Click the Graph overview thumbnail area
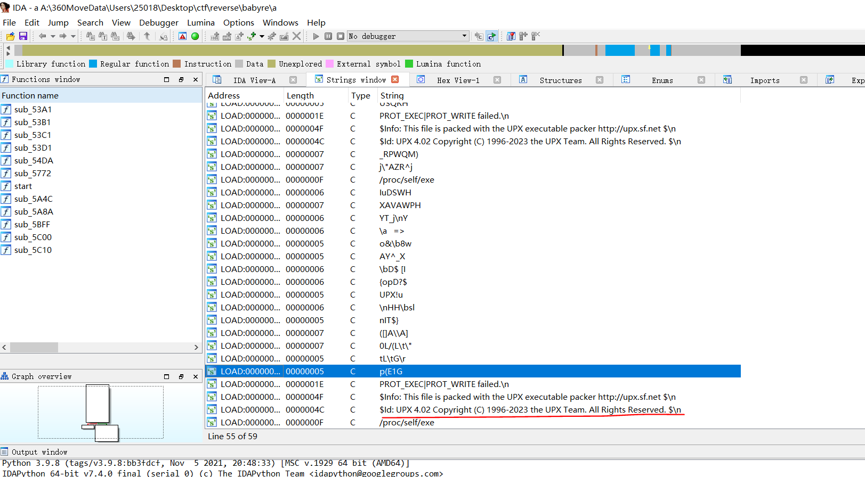Image resolution: width=865 pixels, height=477 pixels. [x=101, y=413]
